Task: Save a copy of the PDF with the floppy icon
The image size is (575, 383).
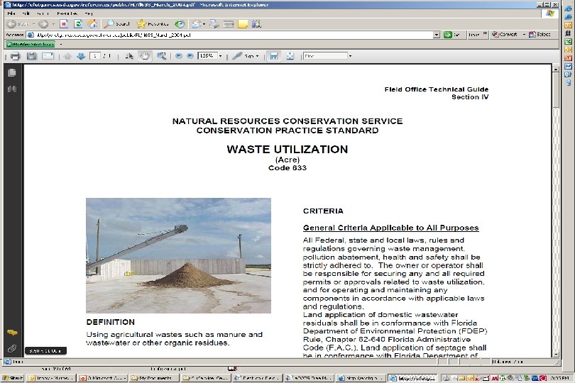Action: tap(31, 56)
